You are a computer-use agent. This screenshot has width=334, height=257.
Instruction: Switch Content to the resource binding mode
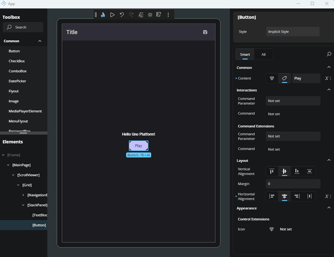(x=272, y=78)
